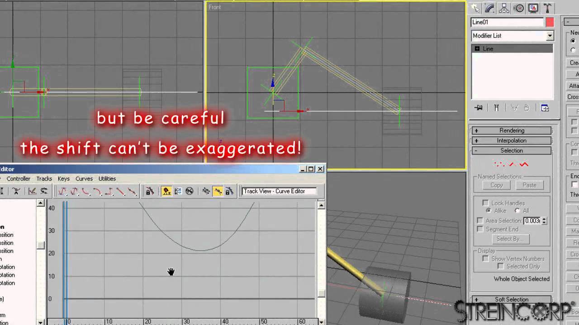Open Controller menu in Curve Editor

coord(18,179)
